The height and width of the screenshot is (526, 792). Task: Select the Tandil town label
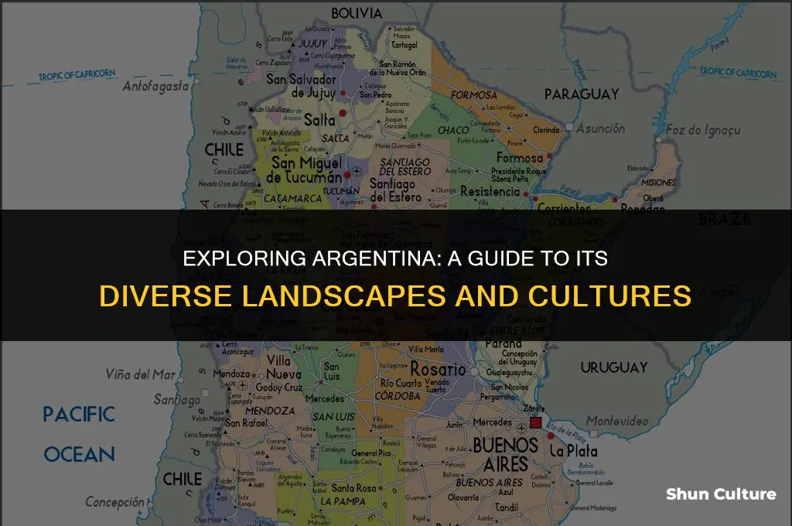(506, 507)
